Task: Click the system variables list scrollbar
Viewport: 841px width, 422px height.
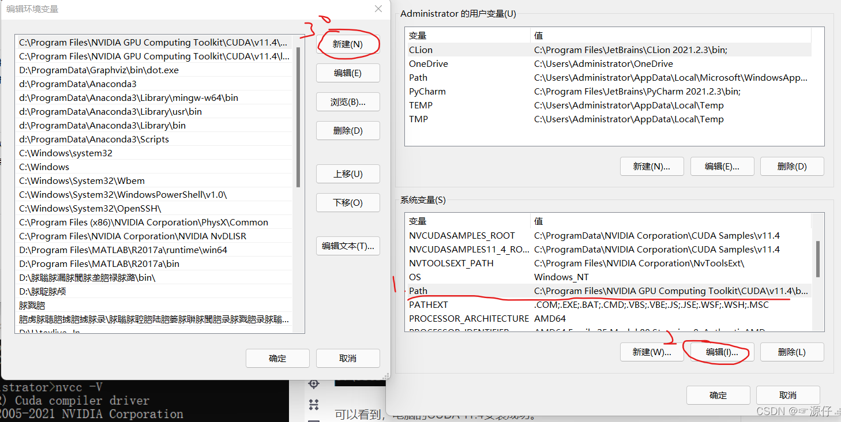Action: click(x=817, y=258)
